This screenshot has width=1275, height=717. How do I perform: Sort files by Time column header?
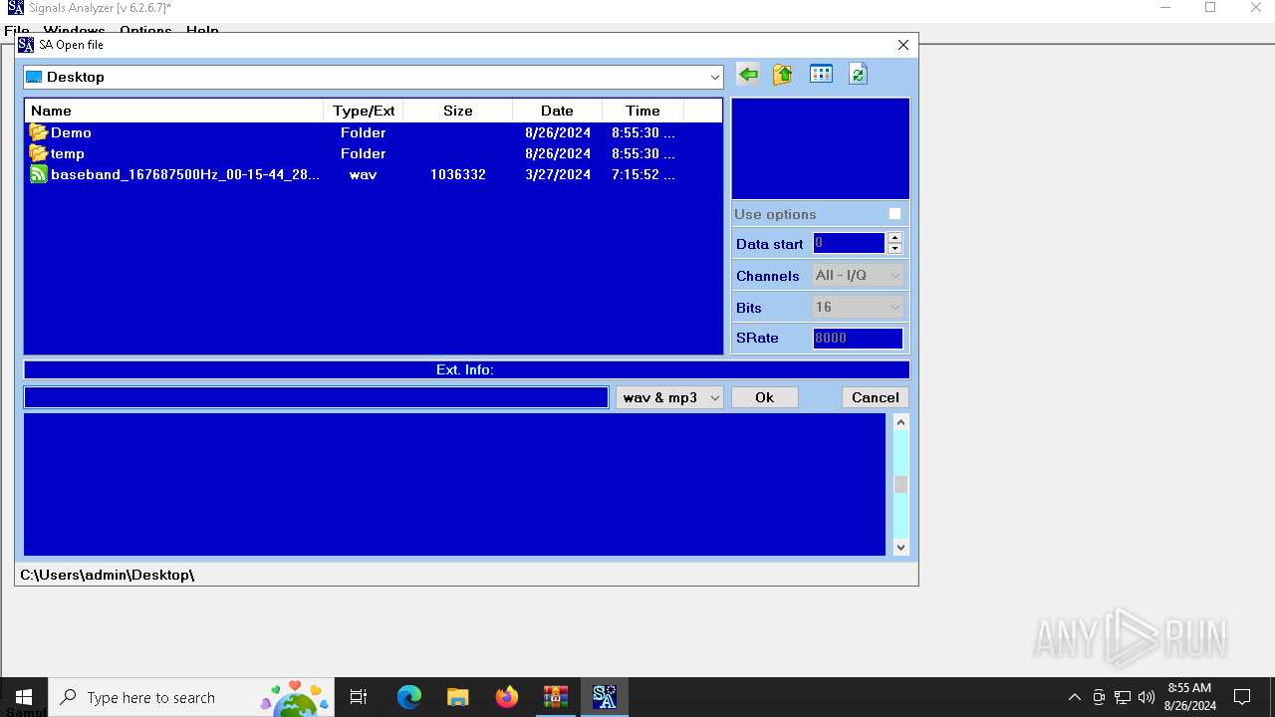point(642,111)
